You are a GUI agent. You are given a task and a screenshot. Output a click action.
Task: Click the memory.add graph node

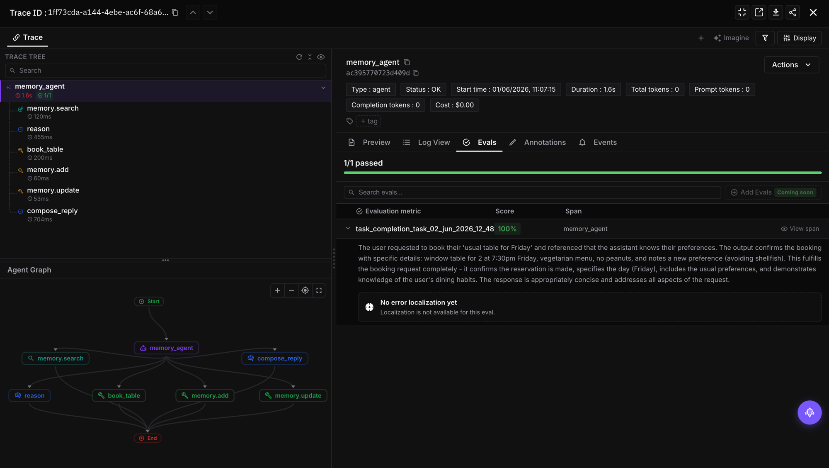tap(205, 396)
